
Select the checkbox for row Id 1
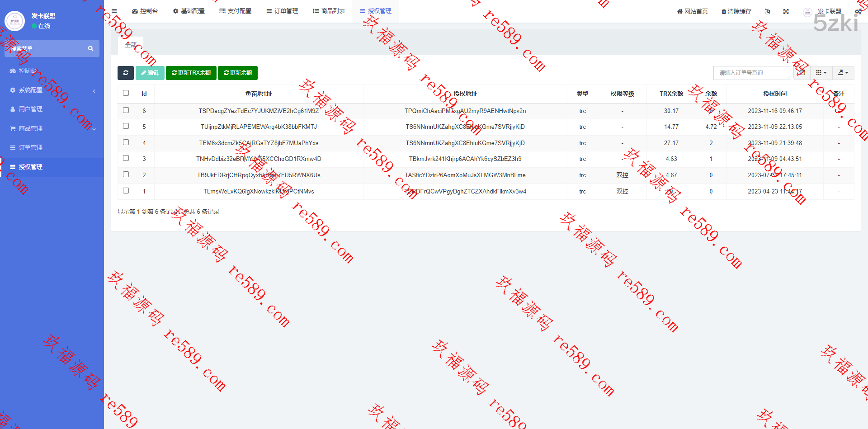click(x=126, y=191)
